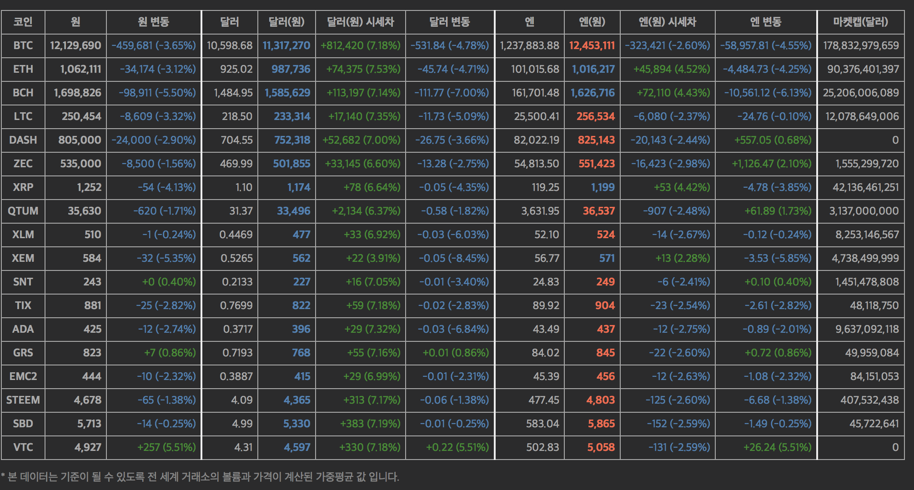Select the EMC2 coin row label

pyautogui.click(x=23, y=376)
